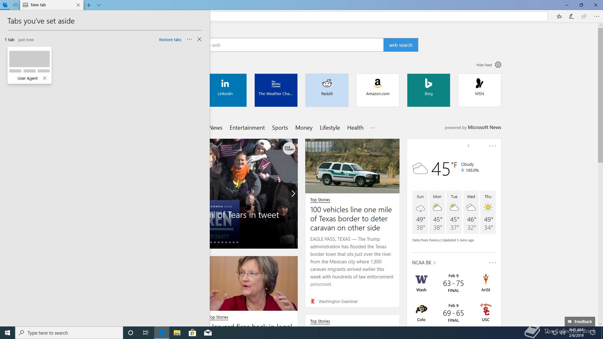
Task: Select the Money feed tab
Action: 304,128
